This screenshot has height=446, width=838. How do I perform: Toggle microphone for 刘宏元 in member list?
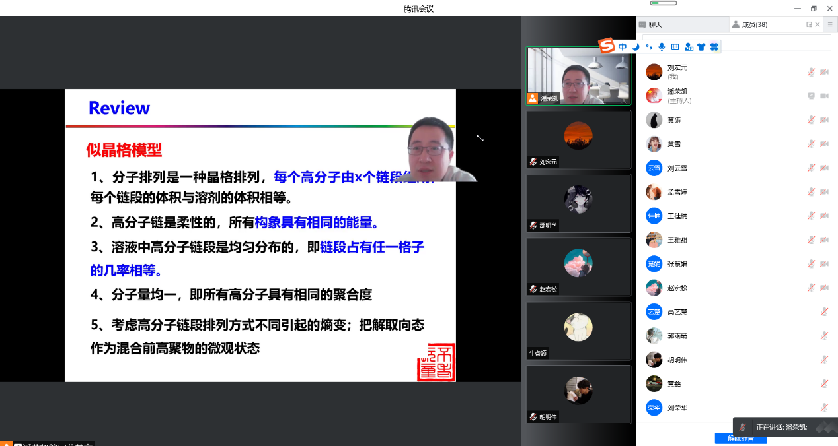[811, 72]
